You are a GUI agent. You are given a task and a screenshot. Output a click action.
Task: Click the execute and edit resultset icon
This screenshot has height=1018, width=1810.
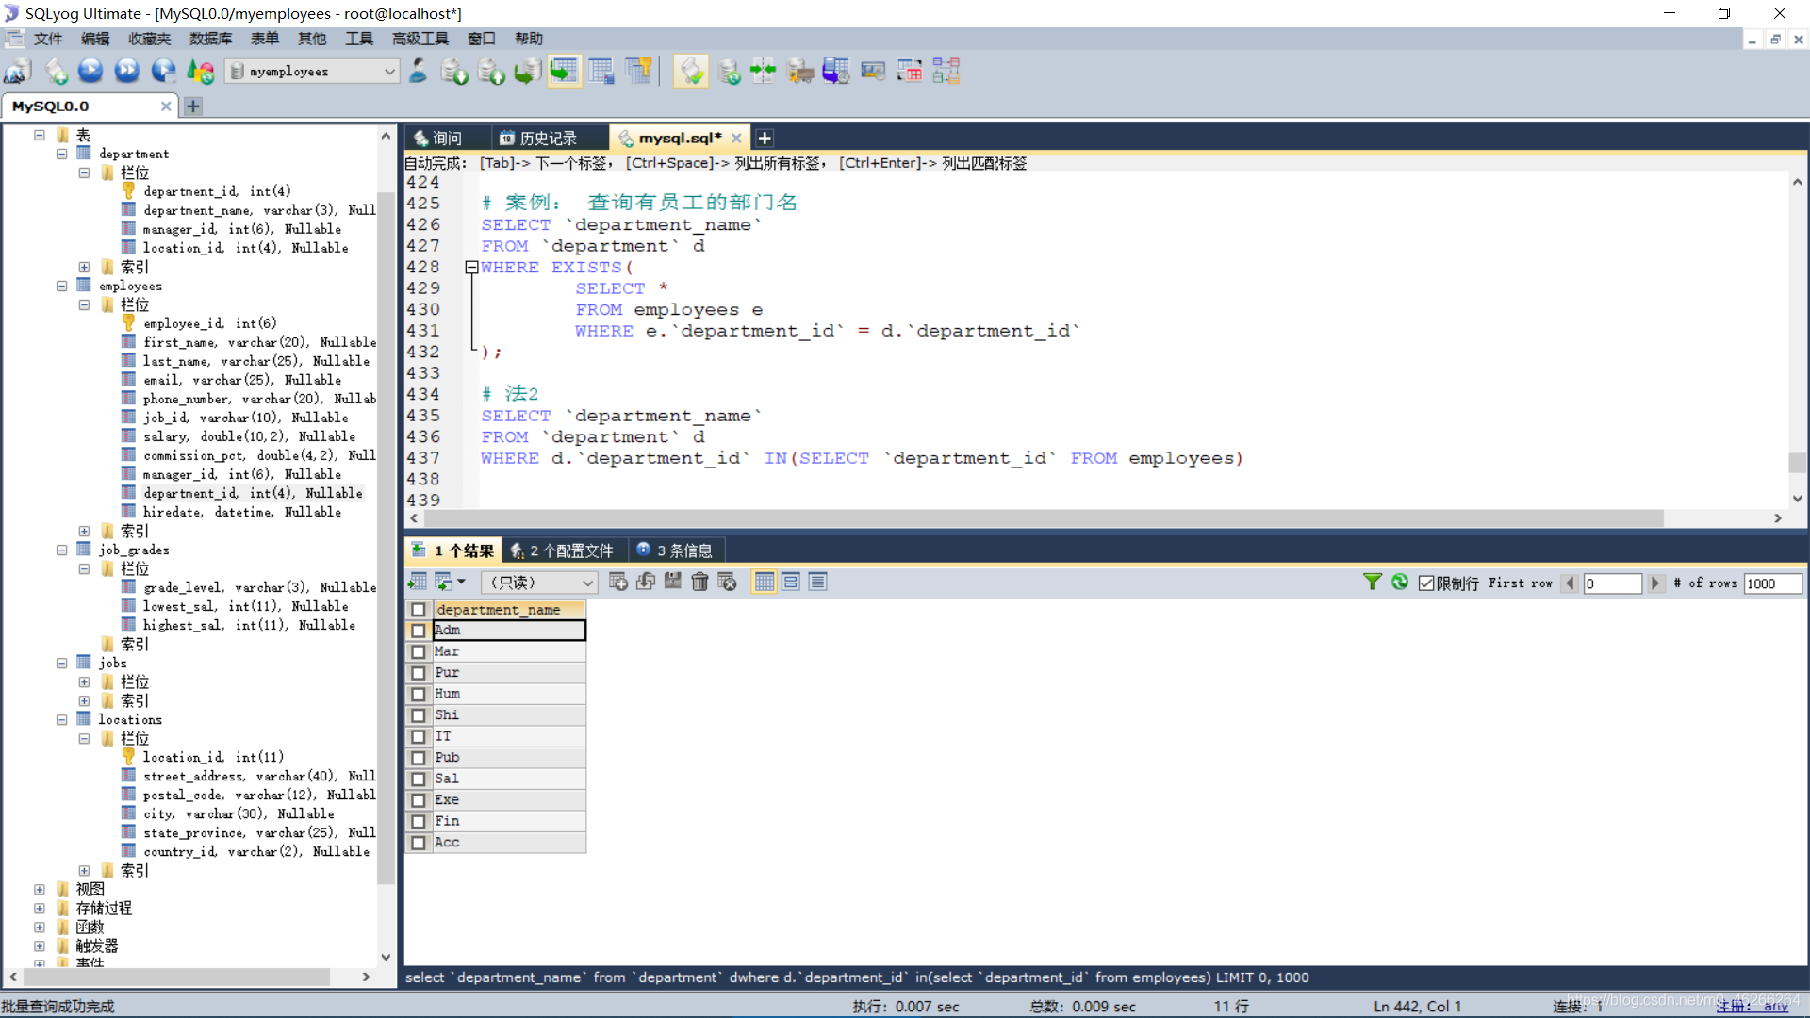[164, 72]
